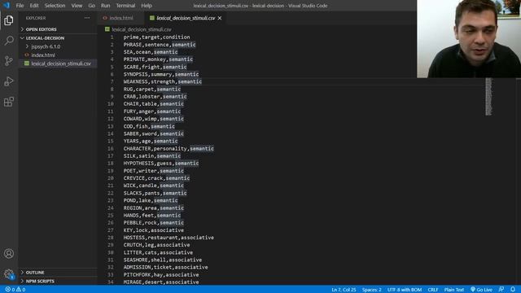Open the Selection menu
The image size is (521, 293).
55,6
